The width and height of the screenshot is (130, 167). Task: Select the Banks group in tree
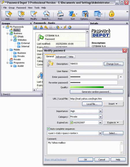coord(16,30)
